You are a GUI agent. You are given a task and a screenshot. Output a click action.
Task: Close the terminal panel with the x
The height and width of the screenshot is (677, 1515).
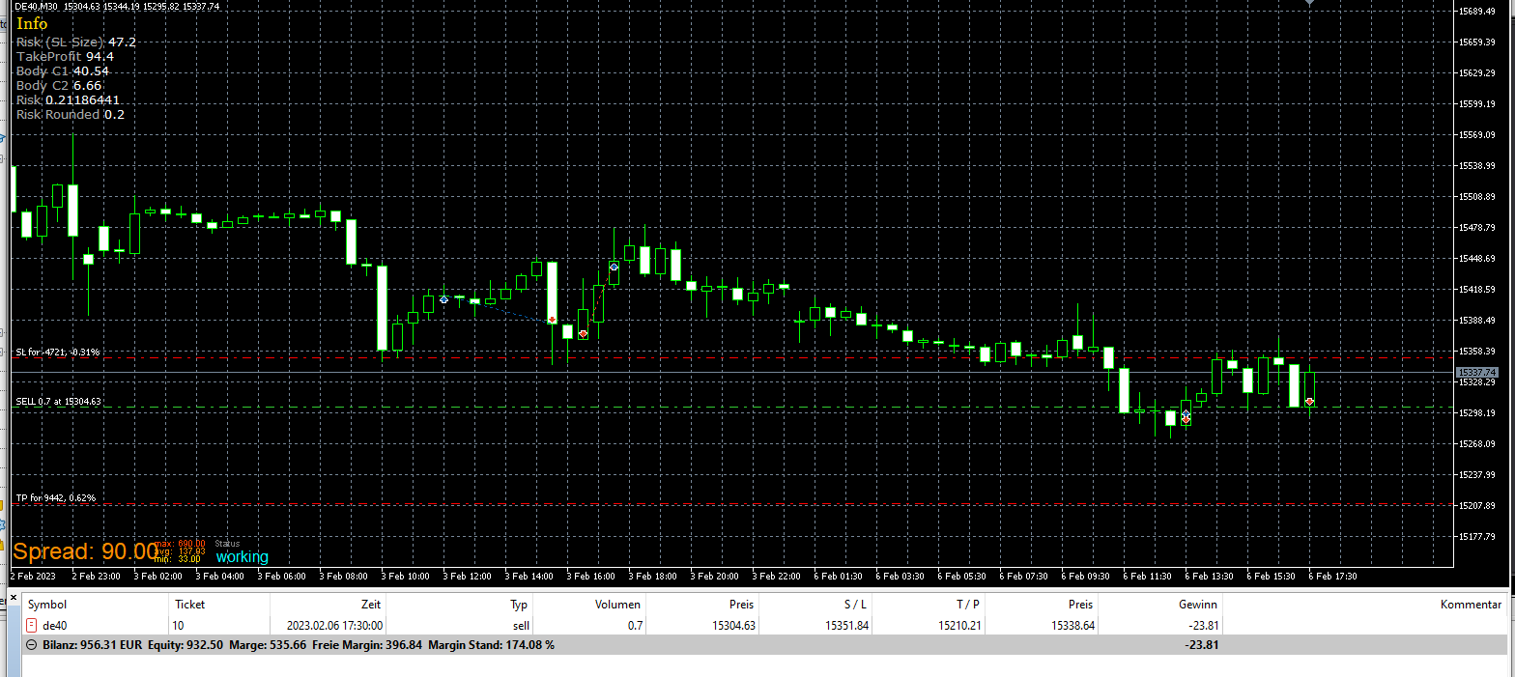pos(14,598)
